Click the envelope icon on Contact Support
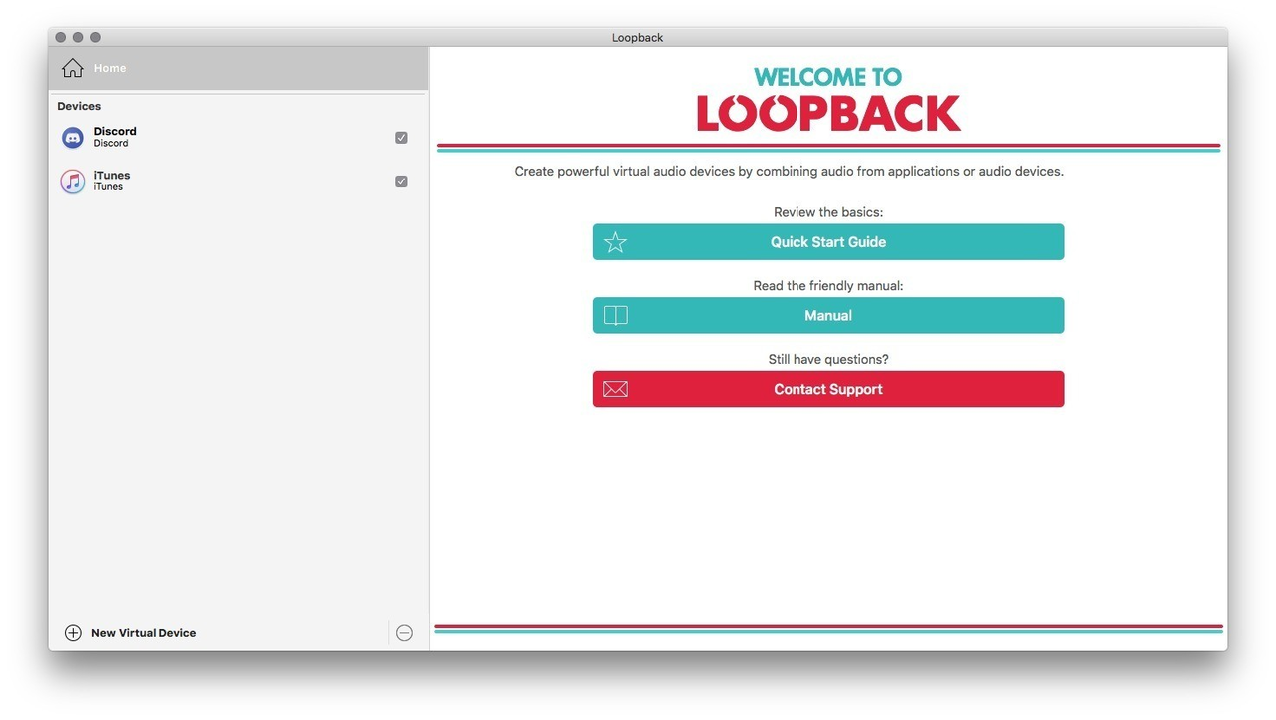This screenshot has width=1276, height=720. [x=616, y=389]
